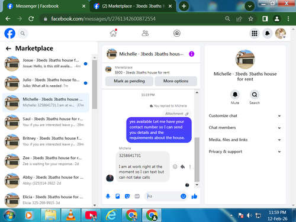Switch to Marketplace 3beds 3baths tab
296x222 pixels.
133,7
